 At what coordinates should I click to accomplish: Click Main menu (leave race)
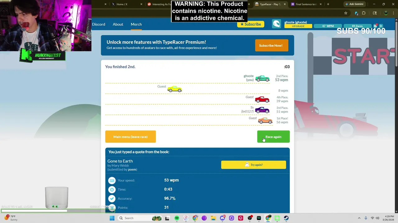tap(130, 137)
